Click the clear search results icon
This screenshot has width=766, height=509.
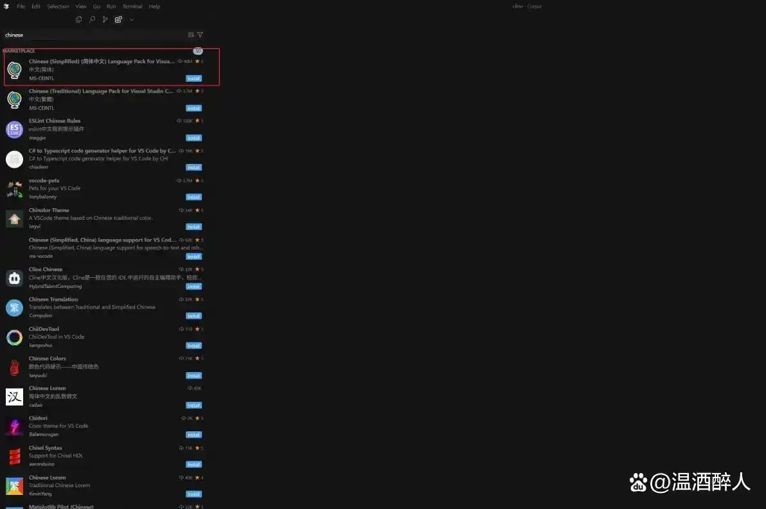pos(191,35)
